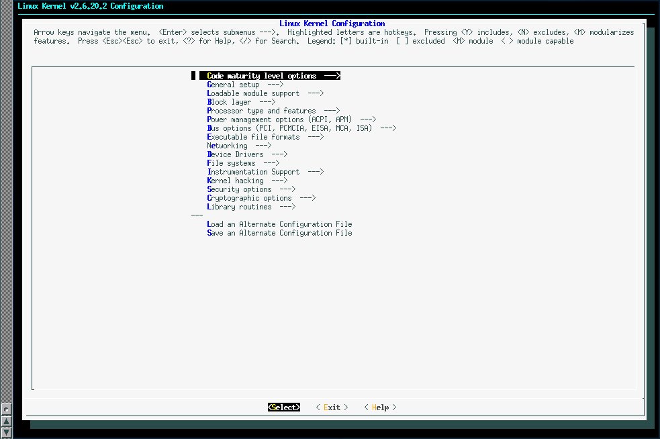The width and height of the screenshot is (660, 439).
Task: Click the Select button at the bottom
Action: (284, 407)
